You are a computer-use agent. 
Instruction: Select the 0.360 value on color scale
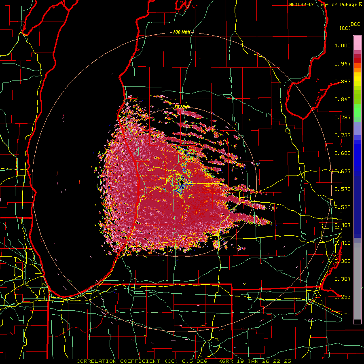point(343,261)
